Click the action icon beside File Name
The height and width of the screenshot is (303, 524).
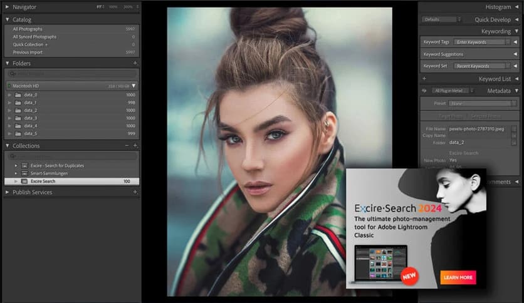click(514, 129)
